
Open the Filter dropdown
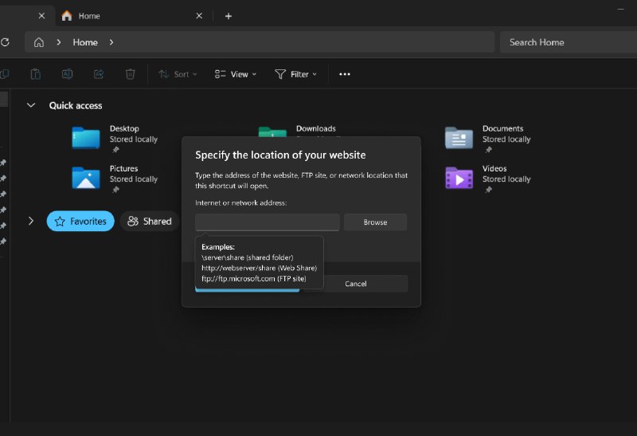(x=295, y=74)
